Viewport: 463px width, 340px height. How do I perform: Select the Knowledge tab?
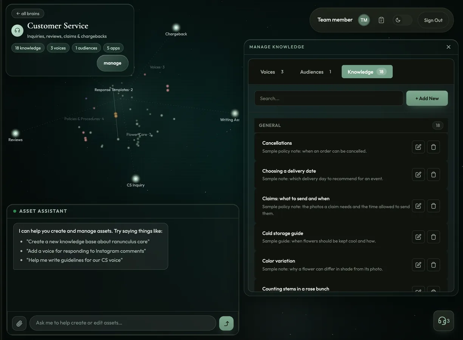367,72
